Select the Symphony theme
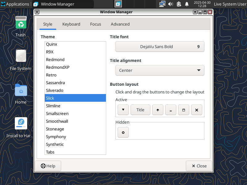This screenshot has height=185, width=247. [75, 137]
